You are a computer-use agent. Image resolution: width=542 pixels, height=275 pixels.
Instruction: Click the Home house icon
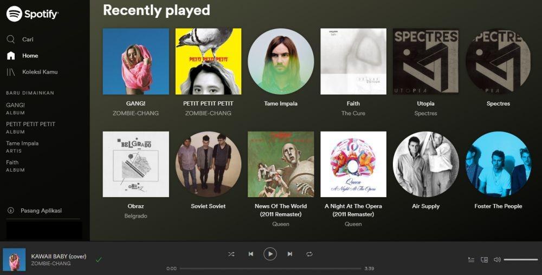coord(11,56)
